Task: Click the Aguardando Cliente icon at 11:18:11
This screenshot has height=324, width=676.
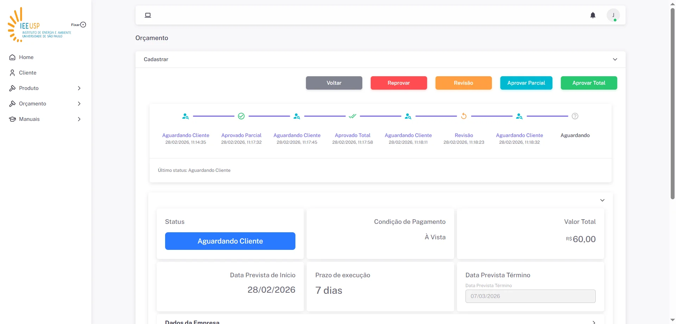Action: [x=408, y=116]
